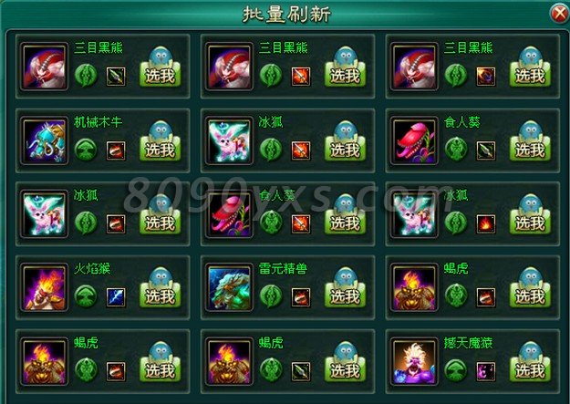Screen dimensions: 570x404
Task: Click the lightning skill icon of 火焰猴
Action: pos(116,297)
